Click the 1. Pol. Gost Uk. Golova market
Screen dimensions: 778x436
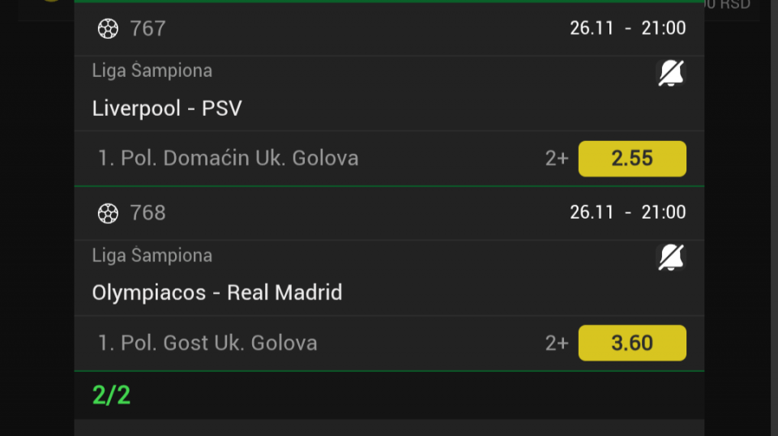(207, 343)
